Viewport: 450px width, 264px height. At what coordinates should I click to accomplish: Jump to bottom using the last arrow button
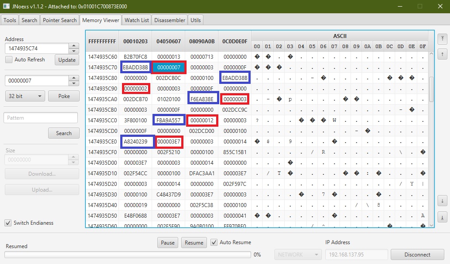(442, 217)
